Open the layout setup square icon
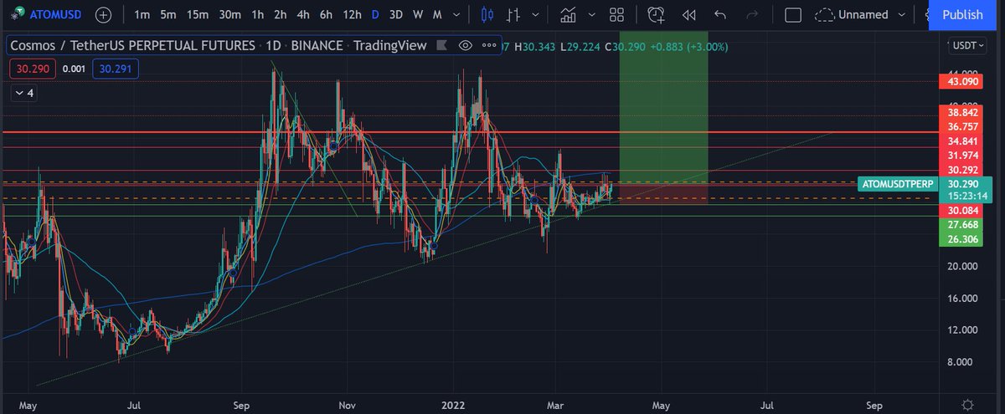Screen dimensions: 1005x414 (792, 15)
